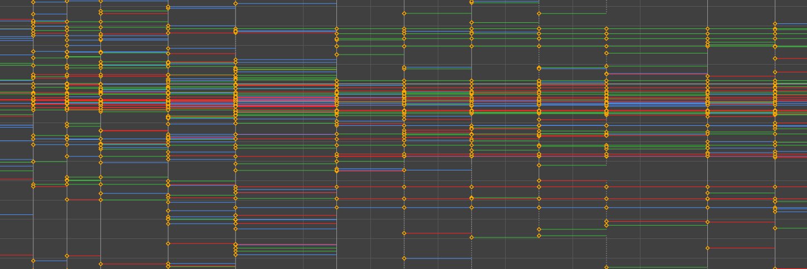Select keyframe starting the long green segment along bottom edge

(x=607, y=267)
